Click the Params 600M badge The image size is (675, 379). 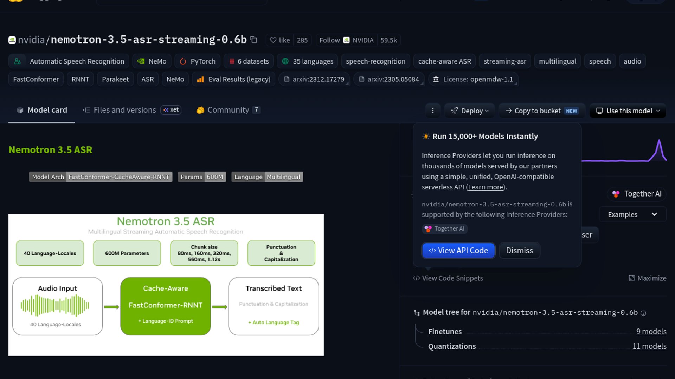click(202, 177)
